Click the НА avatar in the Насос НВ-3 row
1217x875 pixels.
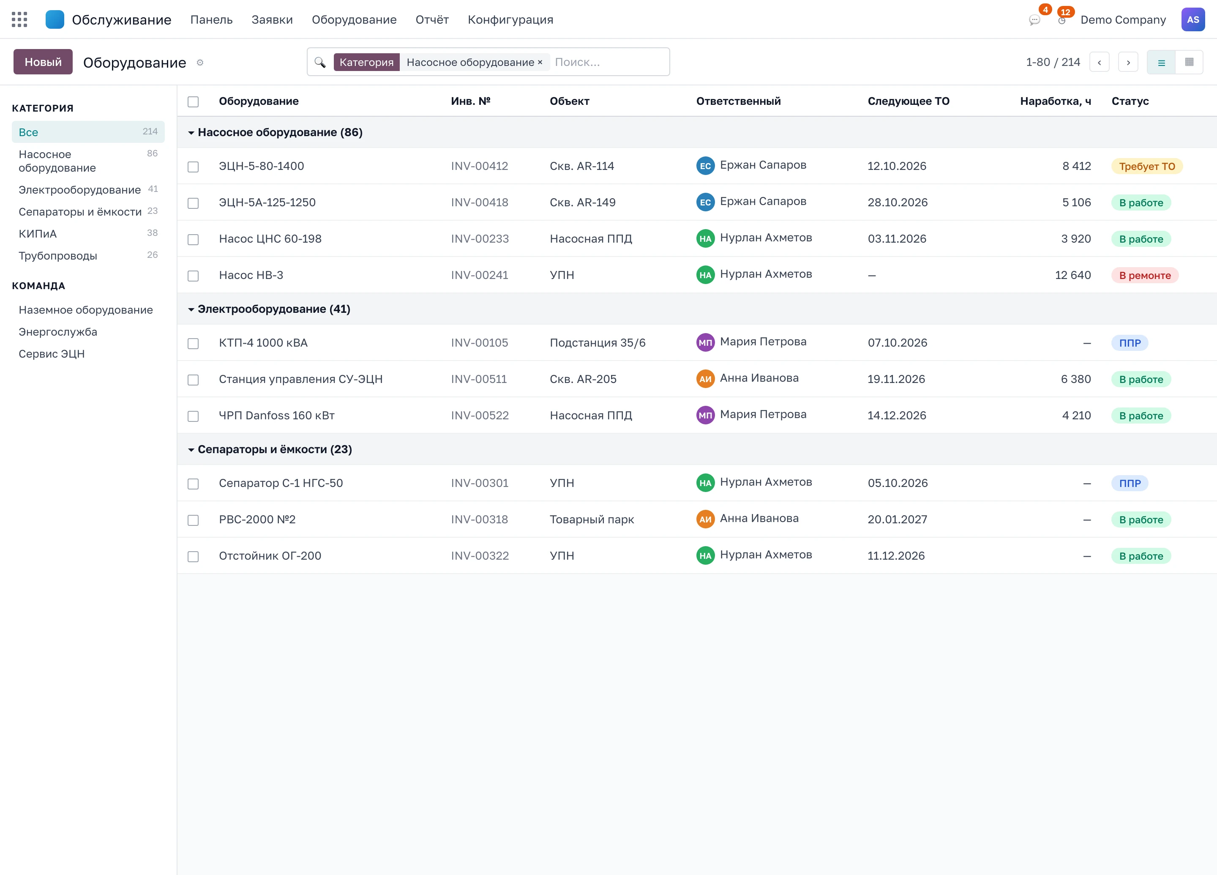[x=706, y=275]
